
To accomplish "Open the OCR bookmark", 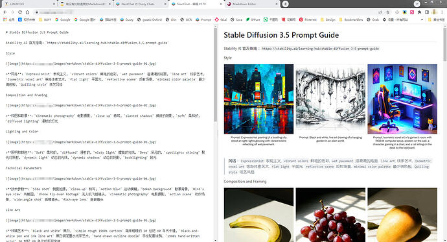I will tap(186, 19).
